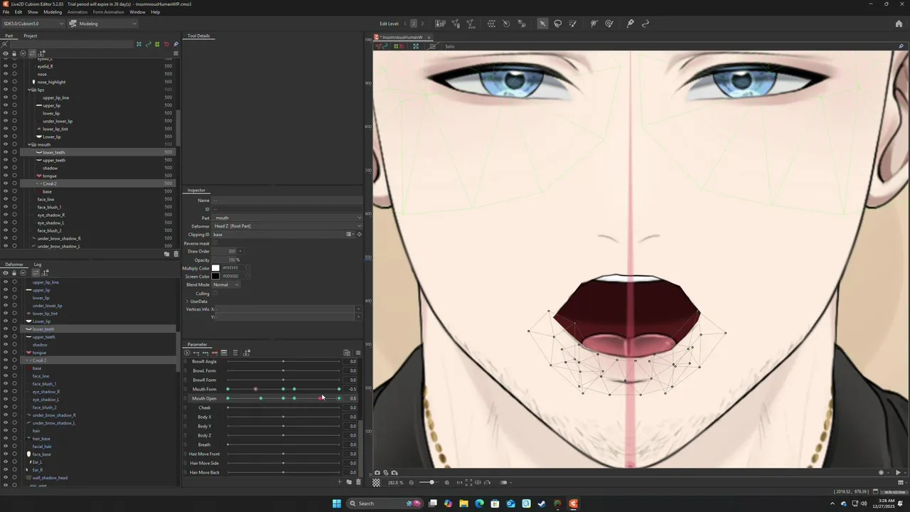Image resolution: width=910 pixels, height=512 pixels.
Task: Click the play button at canvas bottom right
Action: [x=898, y=472]
